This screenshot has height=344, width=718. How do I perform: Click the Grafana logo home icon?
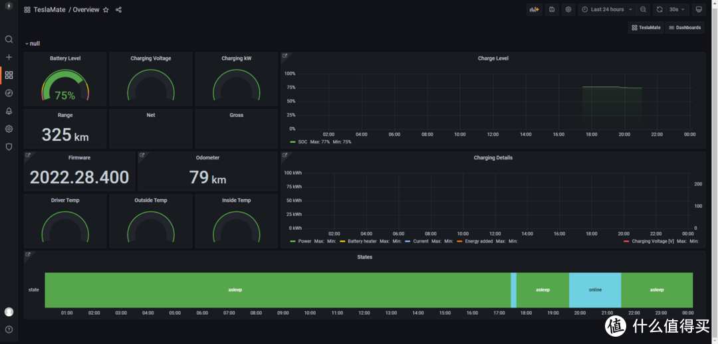point(9,7)
